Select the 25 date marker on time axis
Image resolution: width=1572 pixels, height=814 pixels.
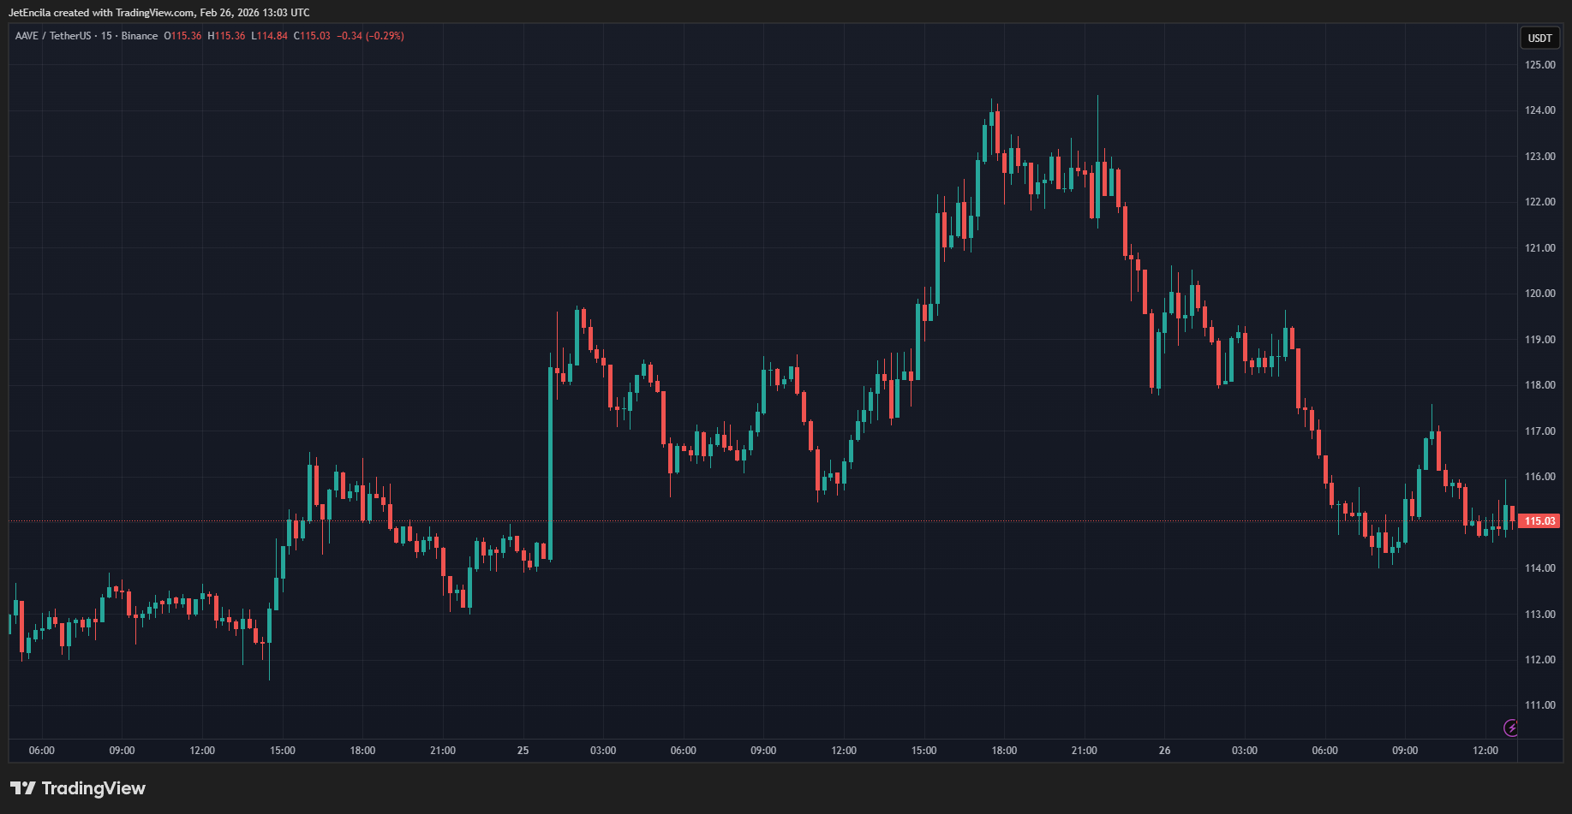coord(523,751)
